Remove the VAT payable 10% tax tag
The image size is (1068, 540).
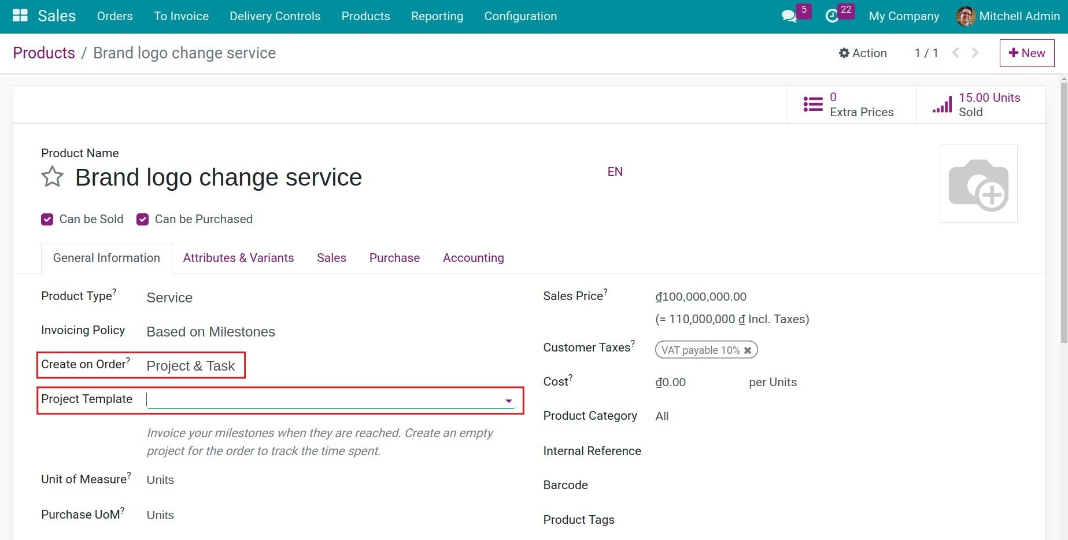(x=748, y=350)
